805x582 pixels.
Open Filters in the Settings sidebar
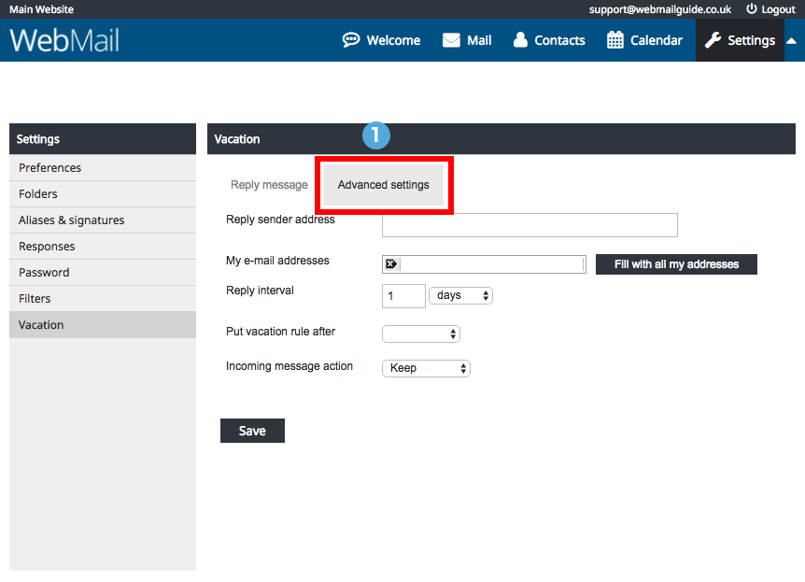103,298
